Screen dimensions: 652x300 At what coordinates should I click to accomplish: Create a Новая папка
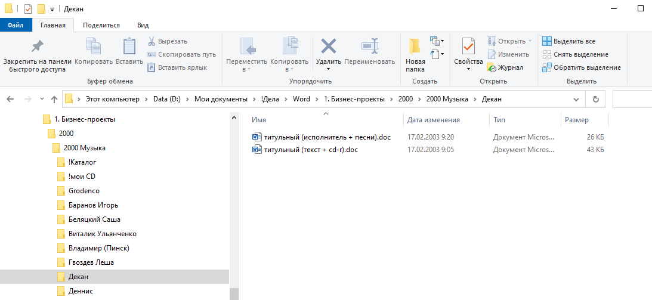[x=415, y=55]
